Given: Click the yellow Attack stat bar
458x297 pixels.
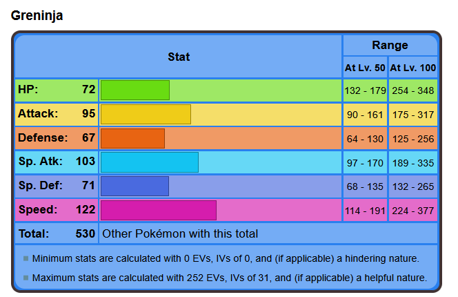Looking at the screenshot, I should (146, 114).
